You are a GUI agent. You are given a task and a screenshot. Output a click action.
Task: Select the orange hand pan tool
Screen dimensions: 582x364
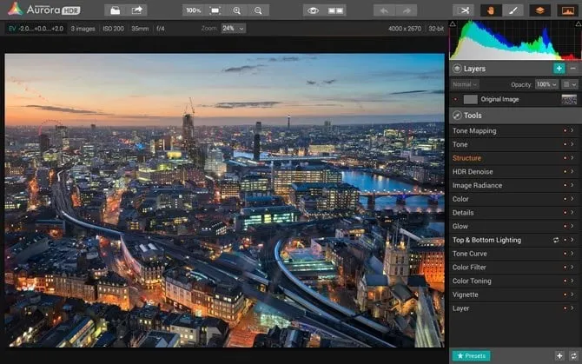pyautogui.click(x=493, y=10)
